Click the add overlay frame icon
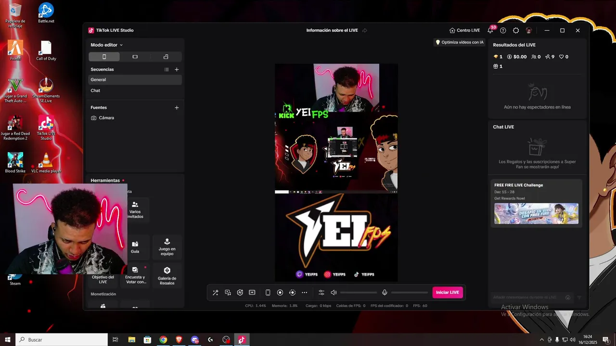Screen dimensions: 616x346 click(x=252, y=293)
